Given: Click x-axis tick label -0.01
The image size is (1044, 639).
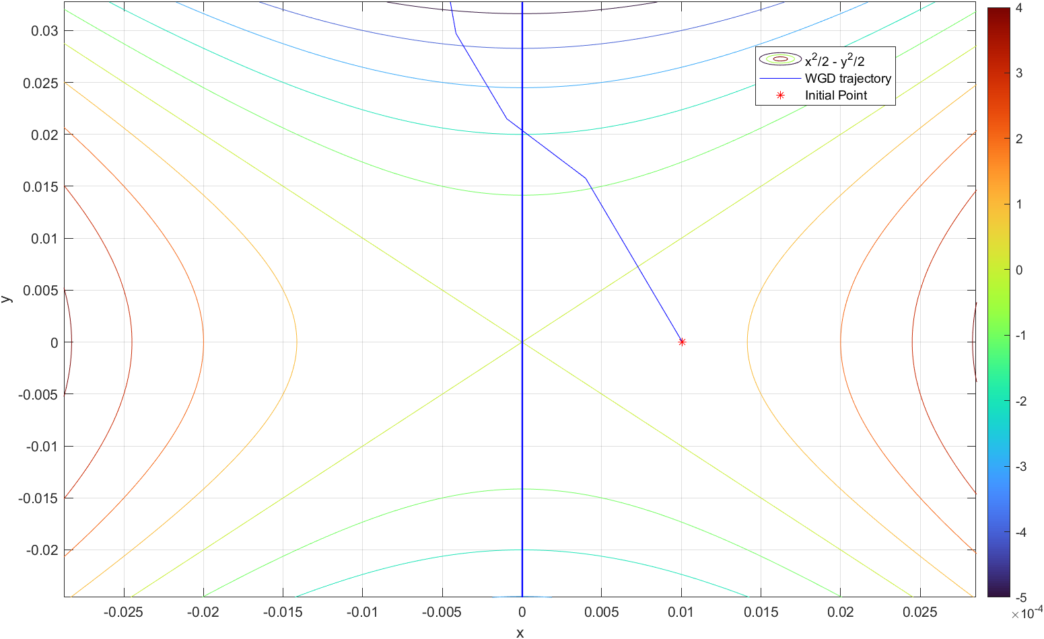Looking at the screenshot, I should 362,612.
